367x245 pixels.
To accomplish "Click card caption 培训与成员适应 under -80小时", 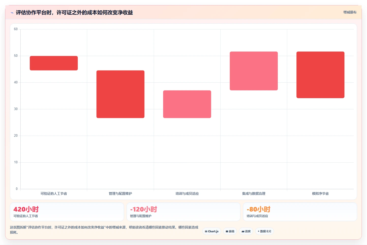I will (257, 216).
